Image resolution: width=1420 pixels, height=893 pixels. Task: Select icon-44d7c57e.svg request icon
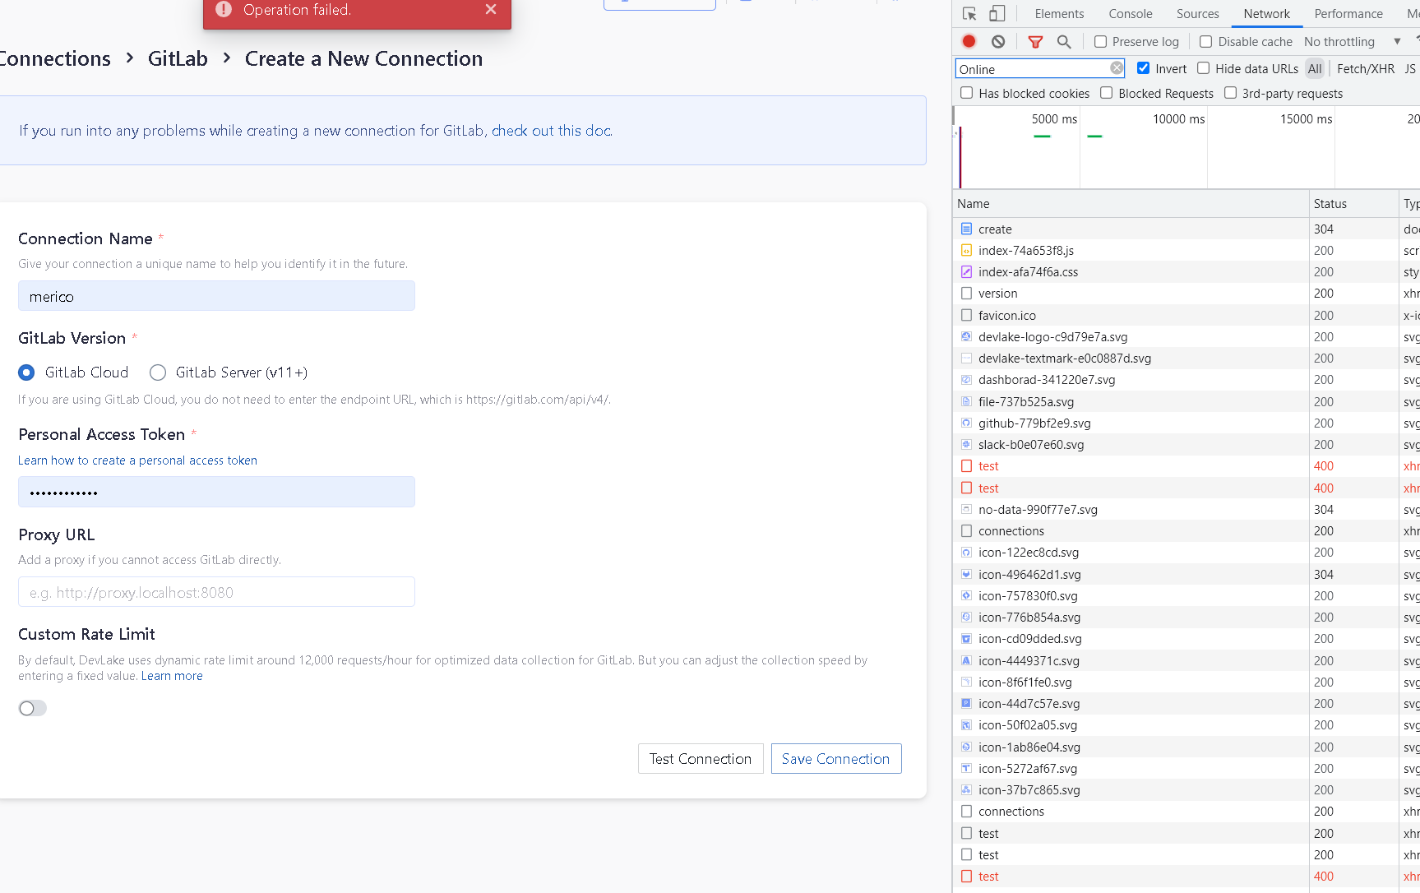coord(967,703)
